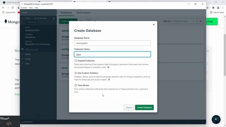Collapse the web page section with the chevron
Viewport: 226px width, 127px height.
tap(208, 51)
